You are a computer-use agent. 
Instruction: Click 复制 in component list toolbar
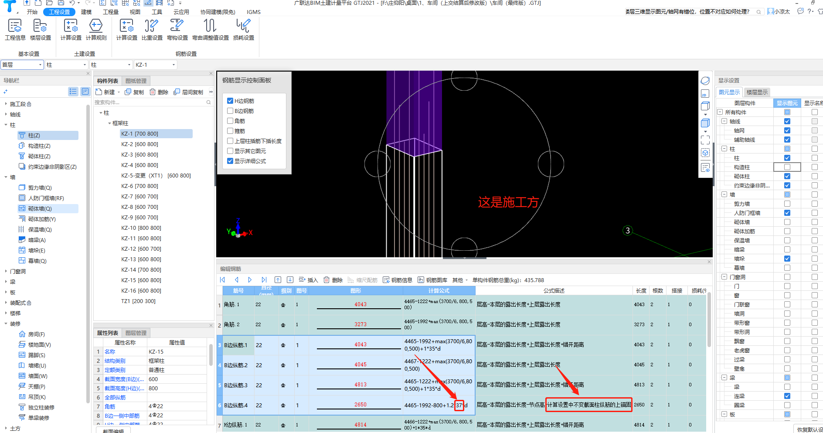click(134, 92)
